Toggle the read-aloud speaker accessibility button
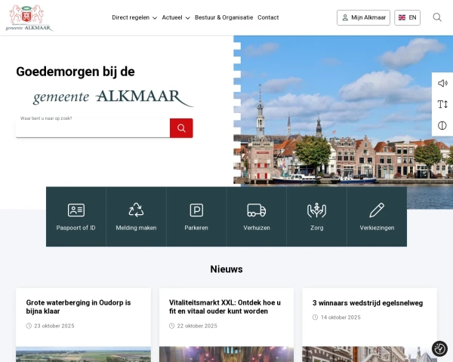This screenshot has height=362, width=453. 442,83
